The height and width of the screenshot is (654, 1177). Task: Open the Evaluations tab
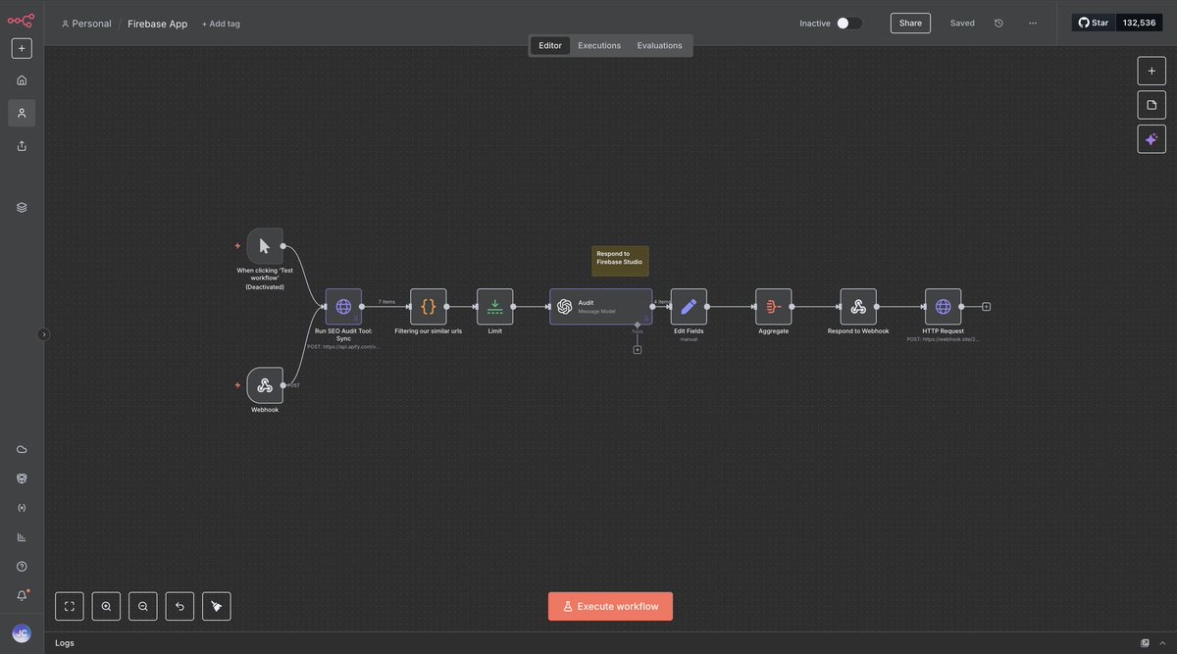click(659, 43)
